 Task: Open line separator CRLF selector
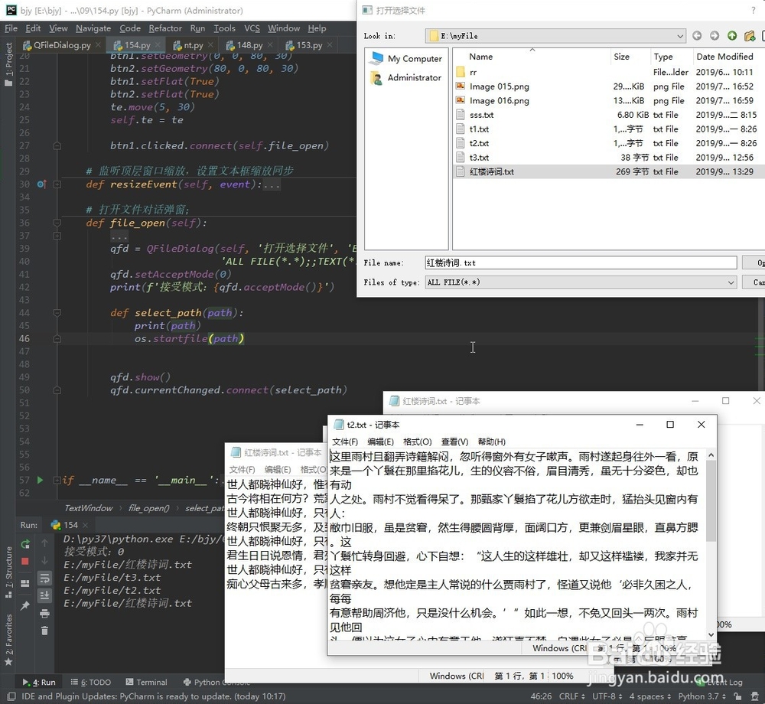pyautogui.click(x=571, y=696)
